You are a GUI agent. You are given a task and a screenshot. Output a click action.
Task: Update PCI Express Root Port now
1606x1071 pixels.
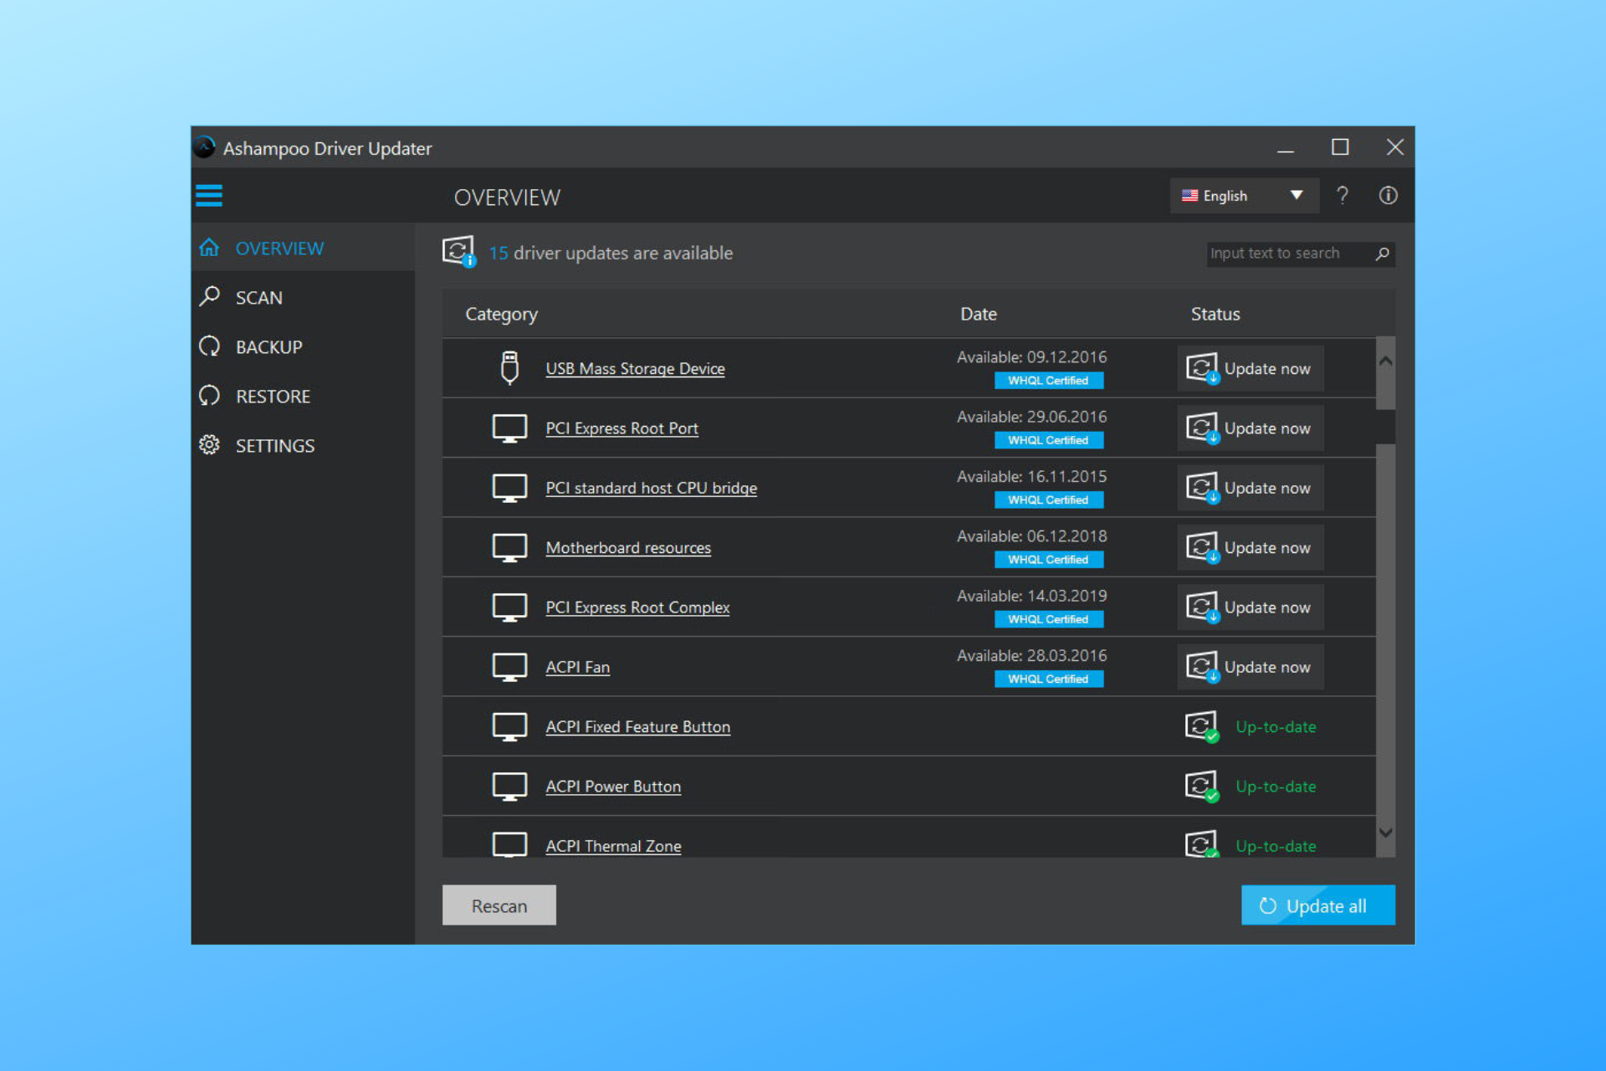tap(1251, 428)
